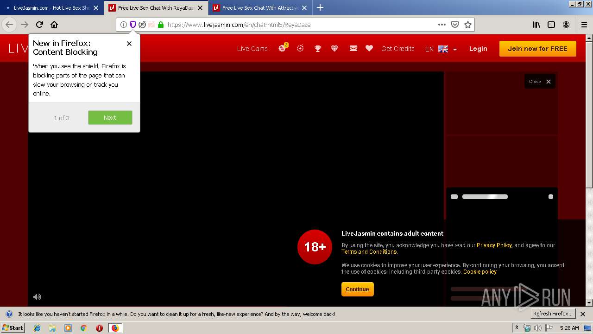Close the third browser tab
This screenshot has width=593, height=334.
click(x=304, y=8)
